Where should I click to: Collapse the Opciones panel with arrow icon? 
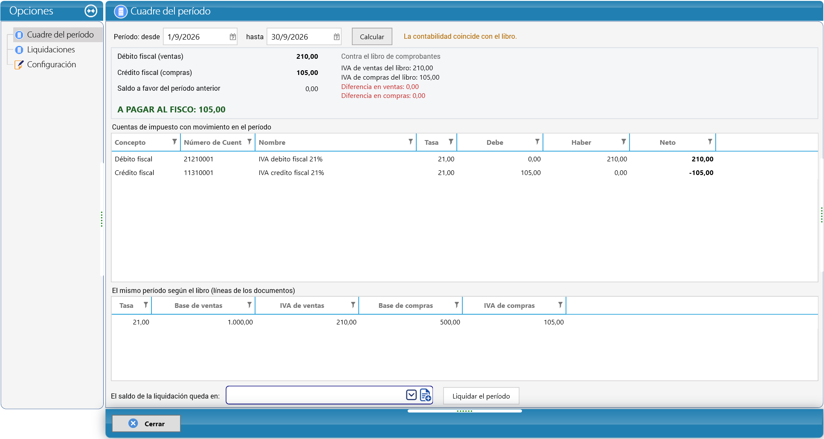pyautogui.click(x=91, y=11)
